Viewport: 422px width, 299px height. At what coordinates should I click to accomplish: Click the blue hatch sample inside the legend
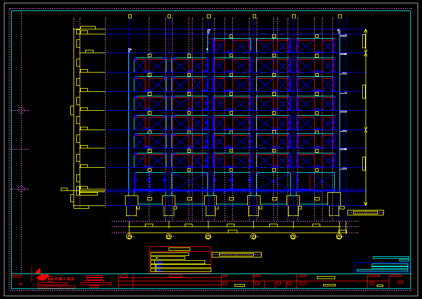pyautogui.click(x=159, y=262)
